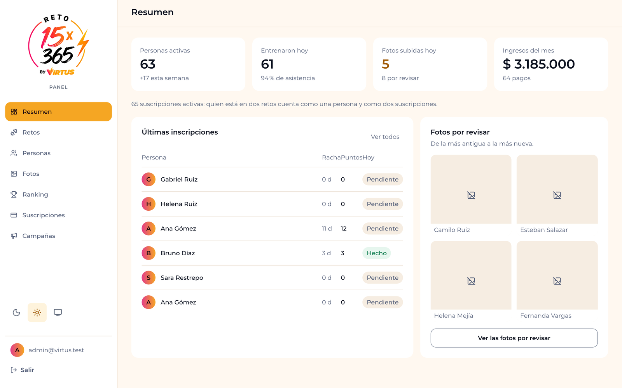
Task: Click the Retos dumbbell icon
Action: (14, 132)
